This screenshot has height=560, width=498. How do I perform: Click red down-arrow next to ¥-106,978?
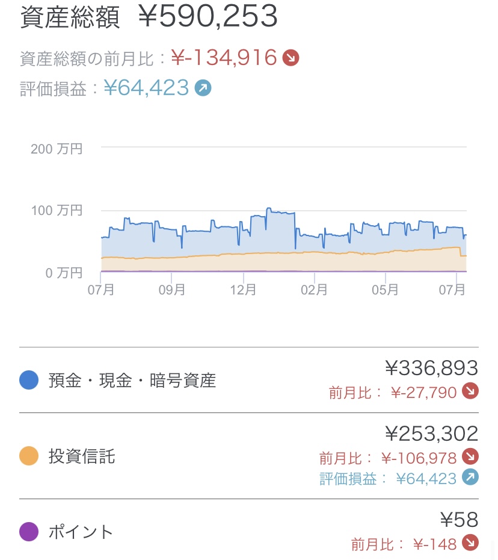(470, 457)
